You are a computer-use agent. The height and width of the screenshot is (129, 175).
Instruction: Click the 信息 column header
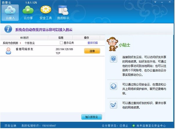(x=61, y=38)
